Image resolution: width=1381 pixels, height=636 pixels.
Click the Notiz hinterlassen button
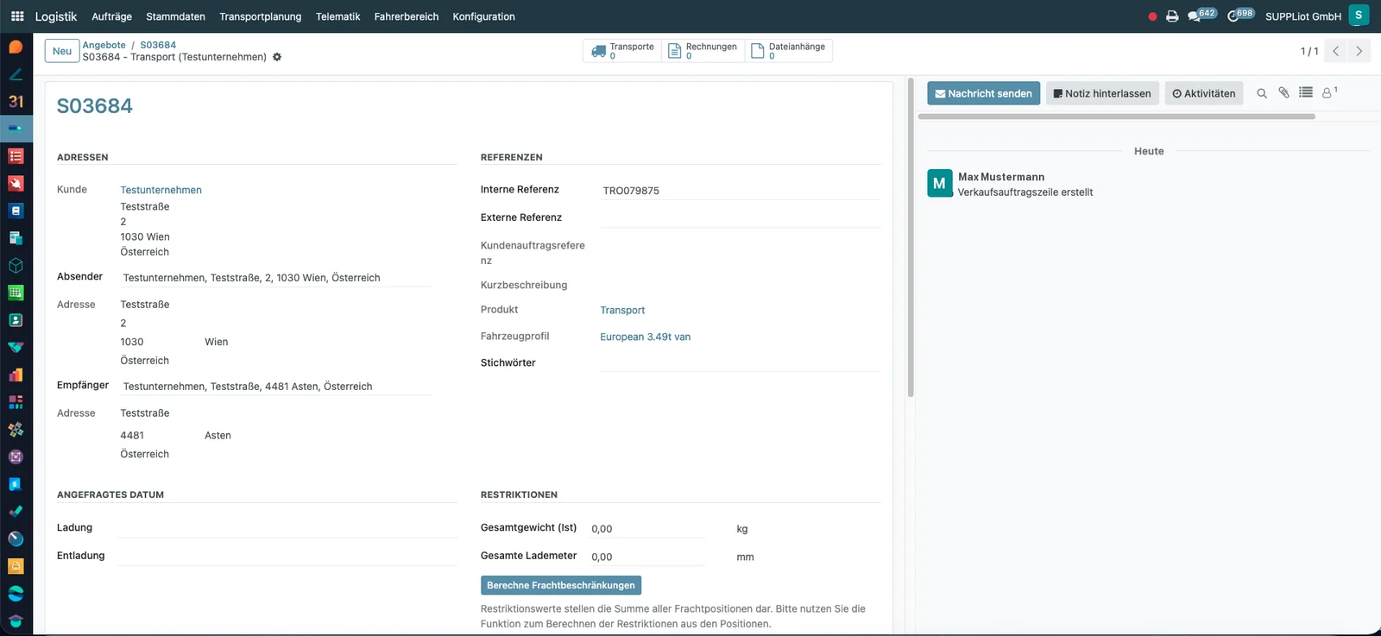click(1102, 93)
